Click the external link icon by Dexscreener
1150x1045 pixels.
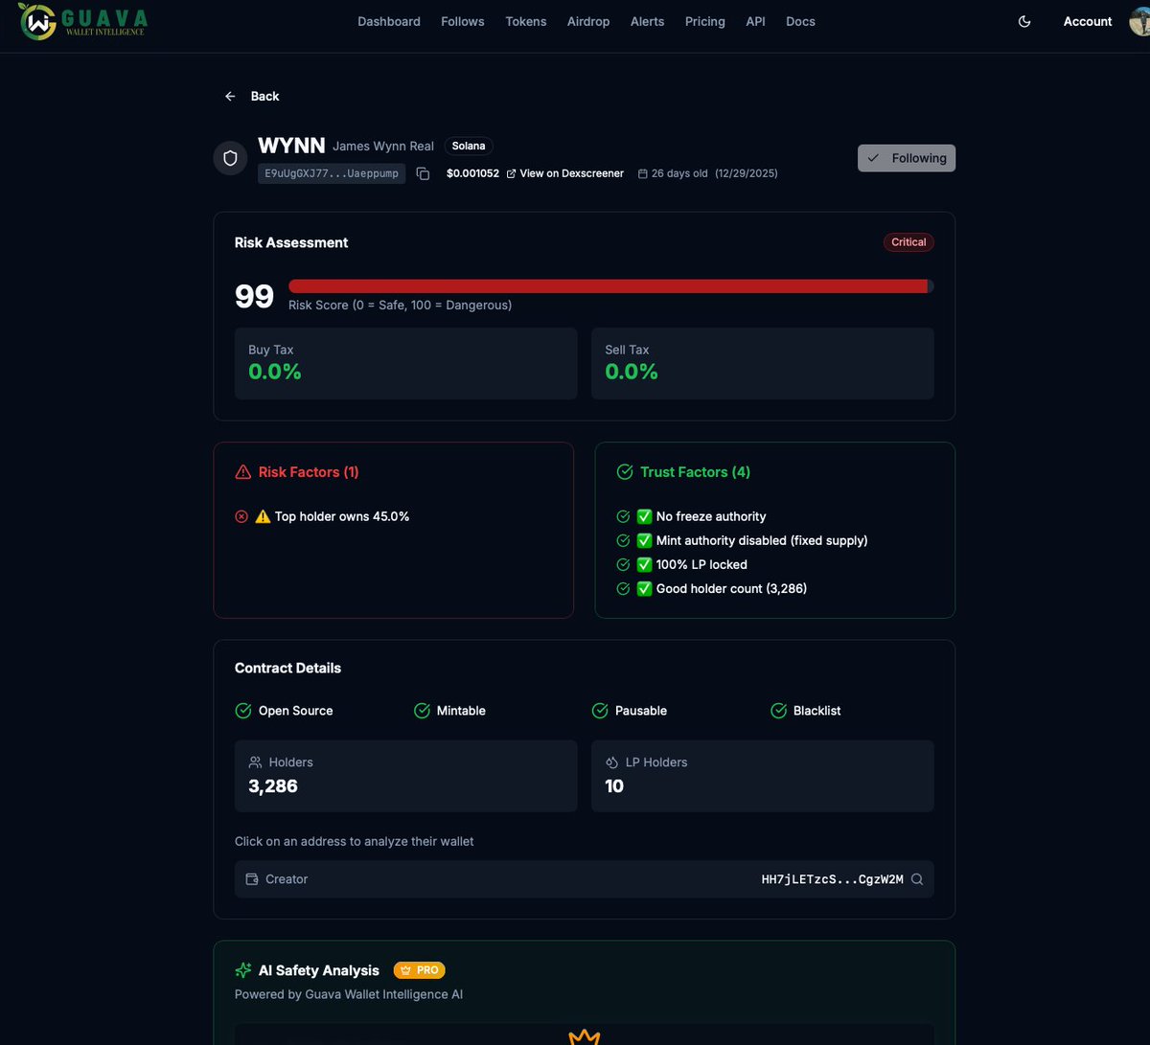coord(511,173)
